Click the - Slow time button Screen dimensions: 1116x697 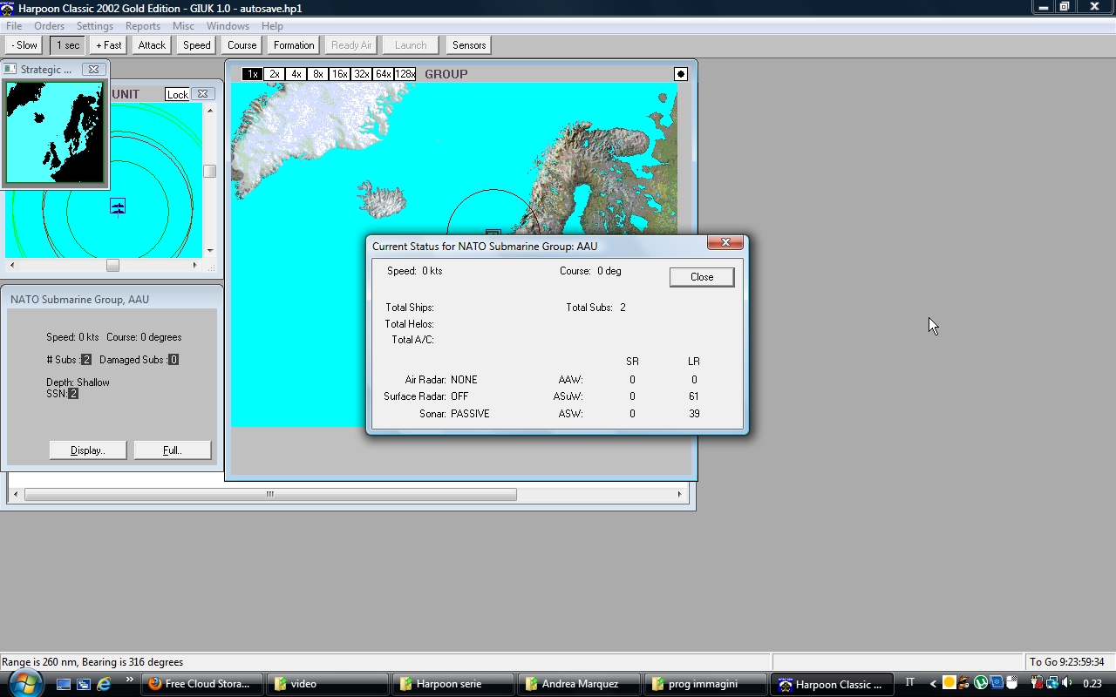pos(24,45)
